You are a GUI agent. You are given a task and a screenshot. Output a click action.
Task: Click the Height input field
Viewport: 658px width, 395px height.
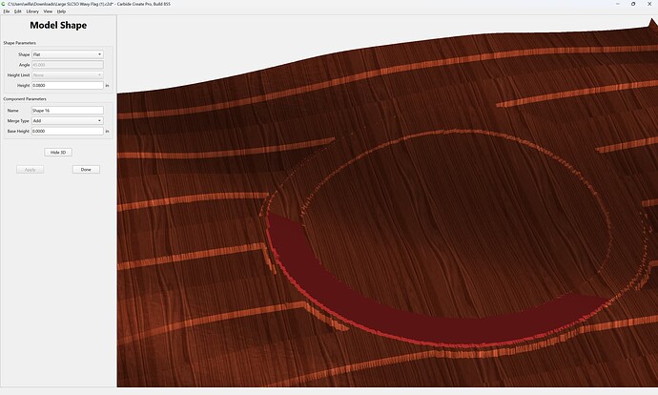(x=68, y=85)
